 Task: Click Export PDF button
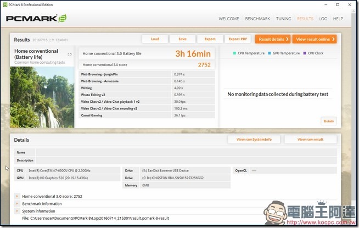(238, 39)
